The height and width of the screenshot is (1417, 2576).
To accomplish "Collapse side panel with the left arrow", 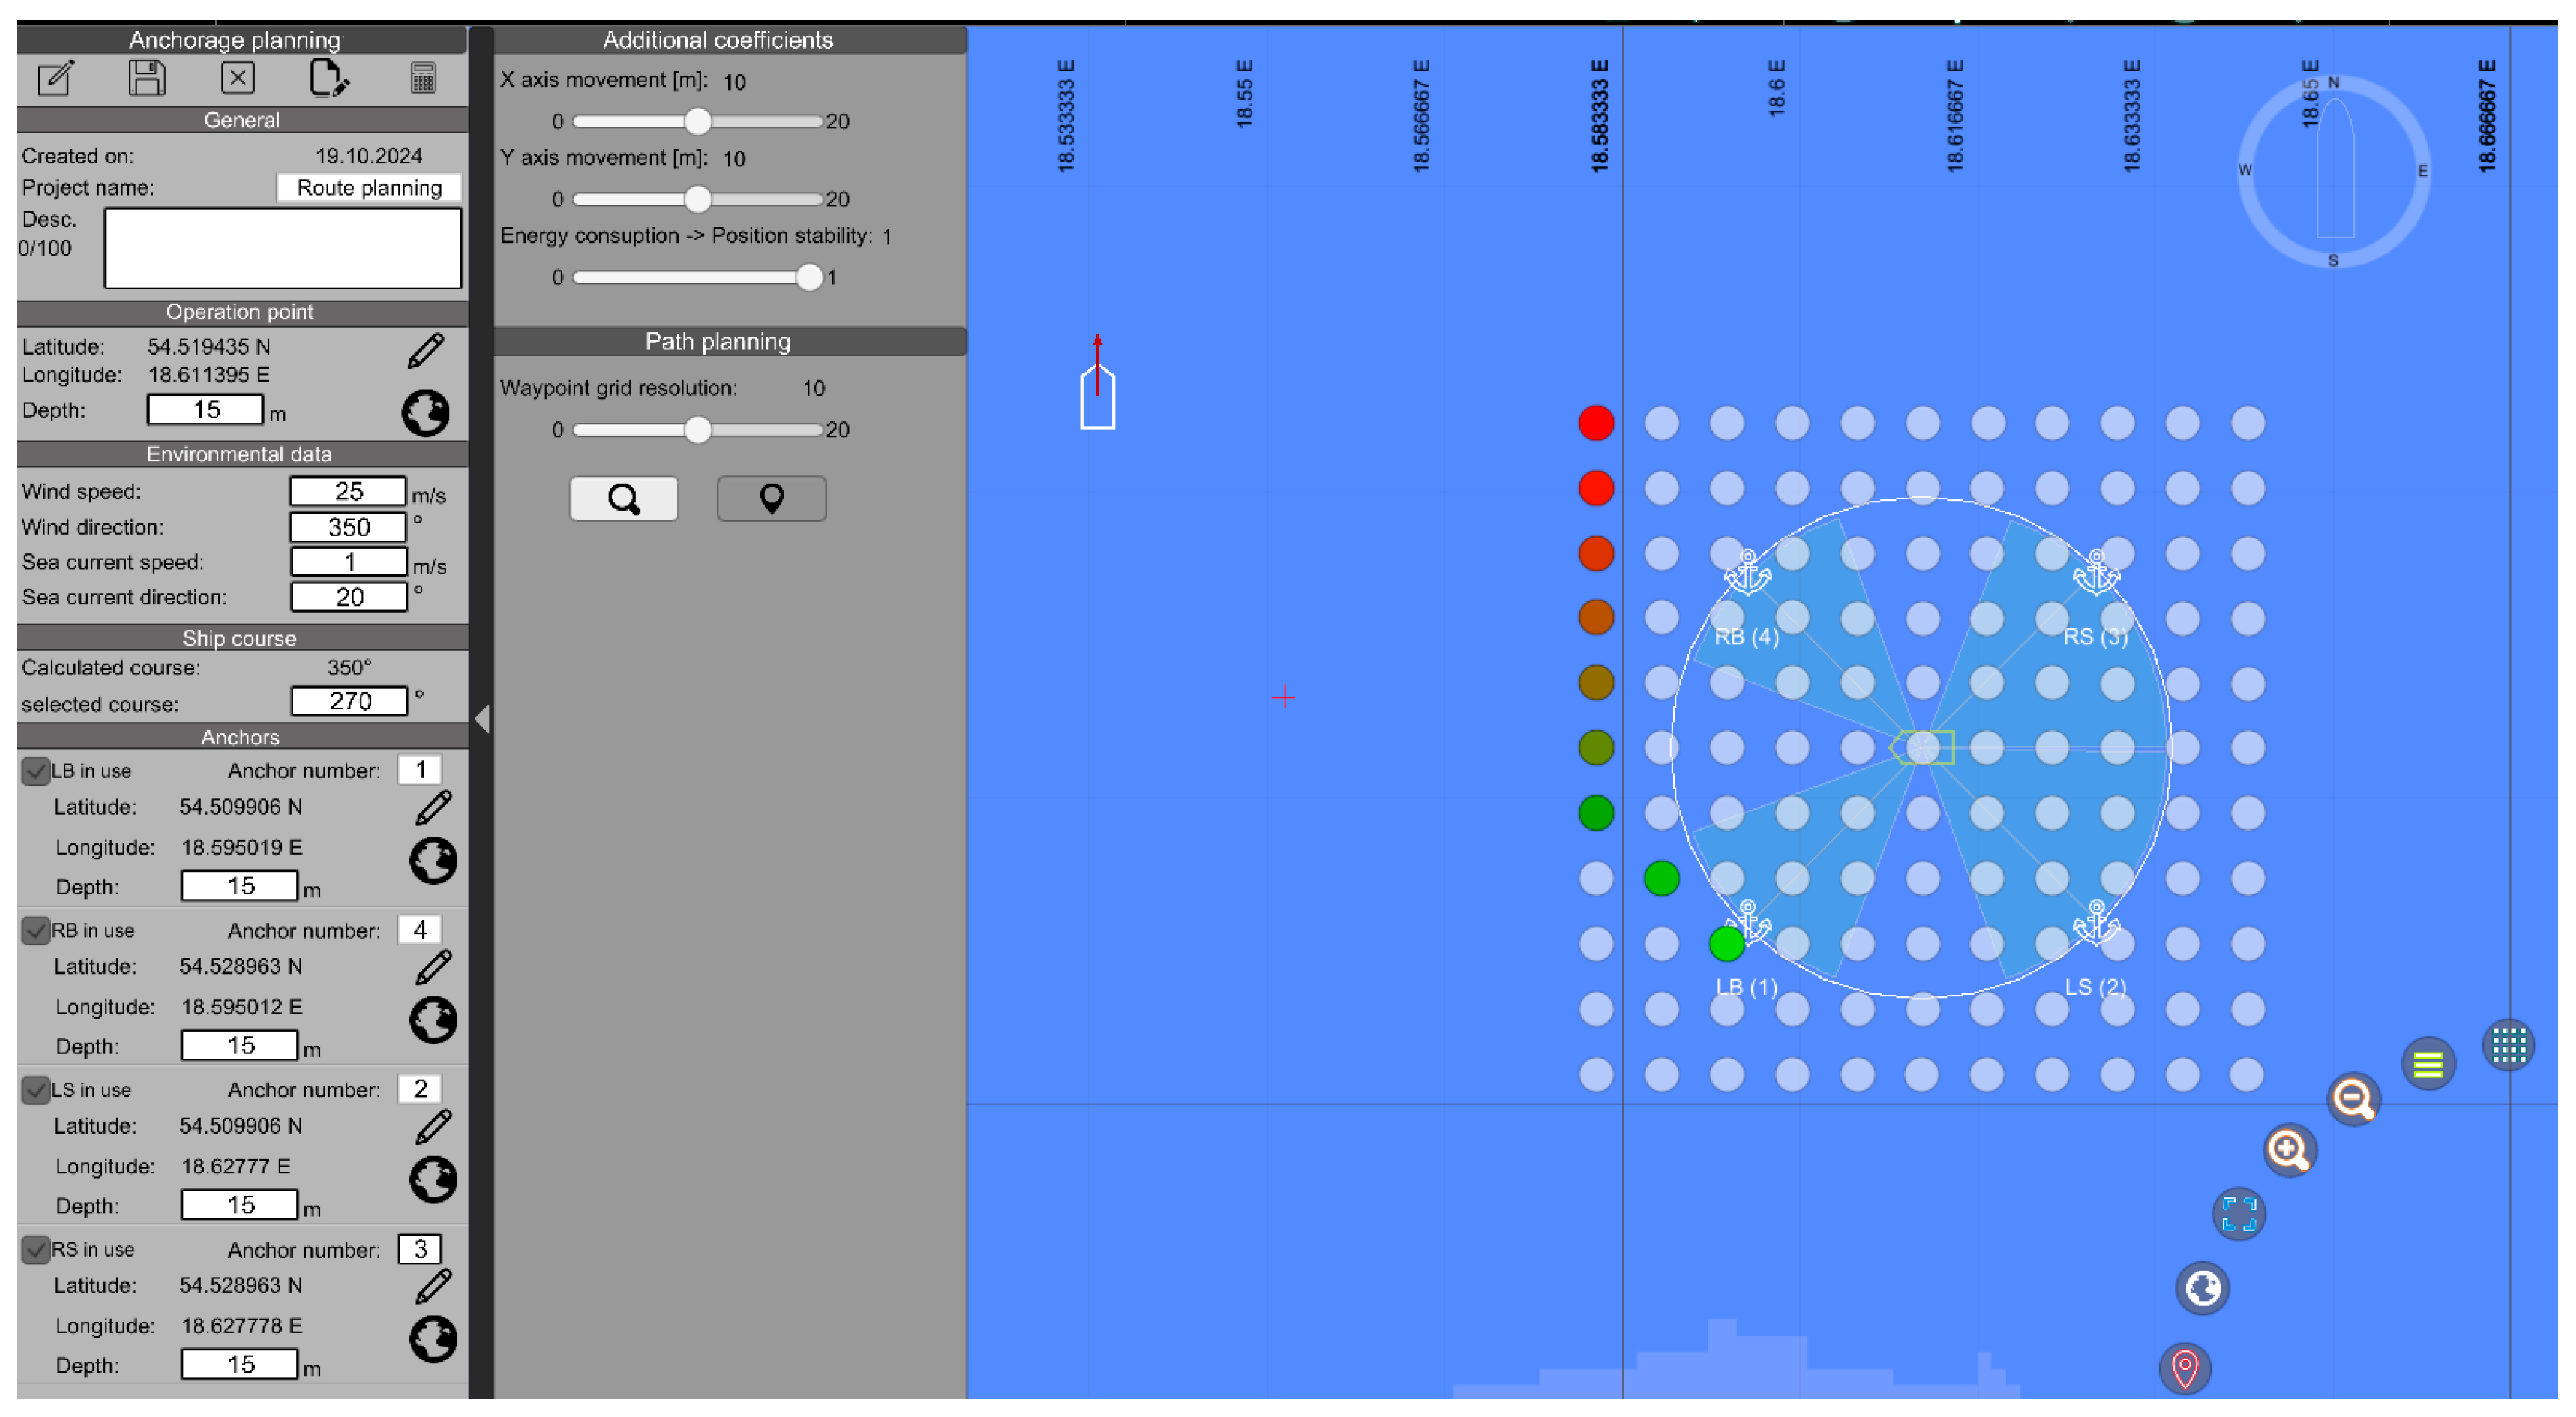I will click(x=482, y=718).
